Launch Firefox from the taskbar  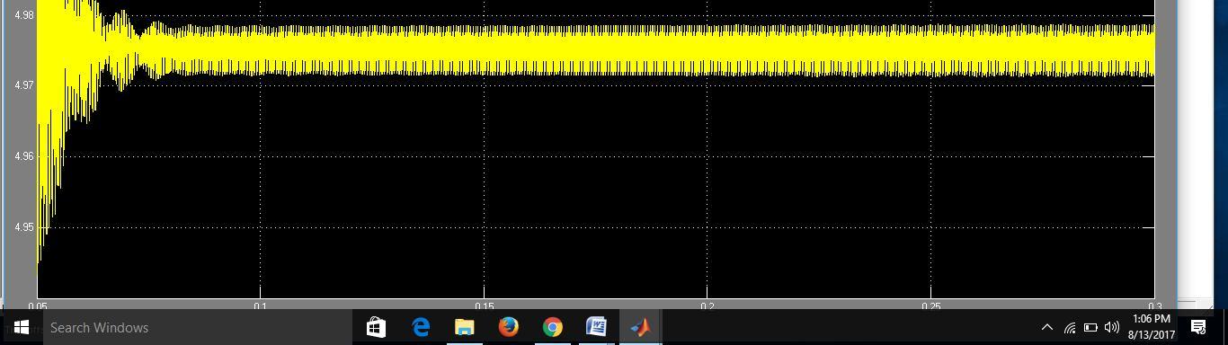tap(508, 328)
